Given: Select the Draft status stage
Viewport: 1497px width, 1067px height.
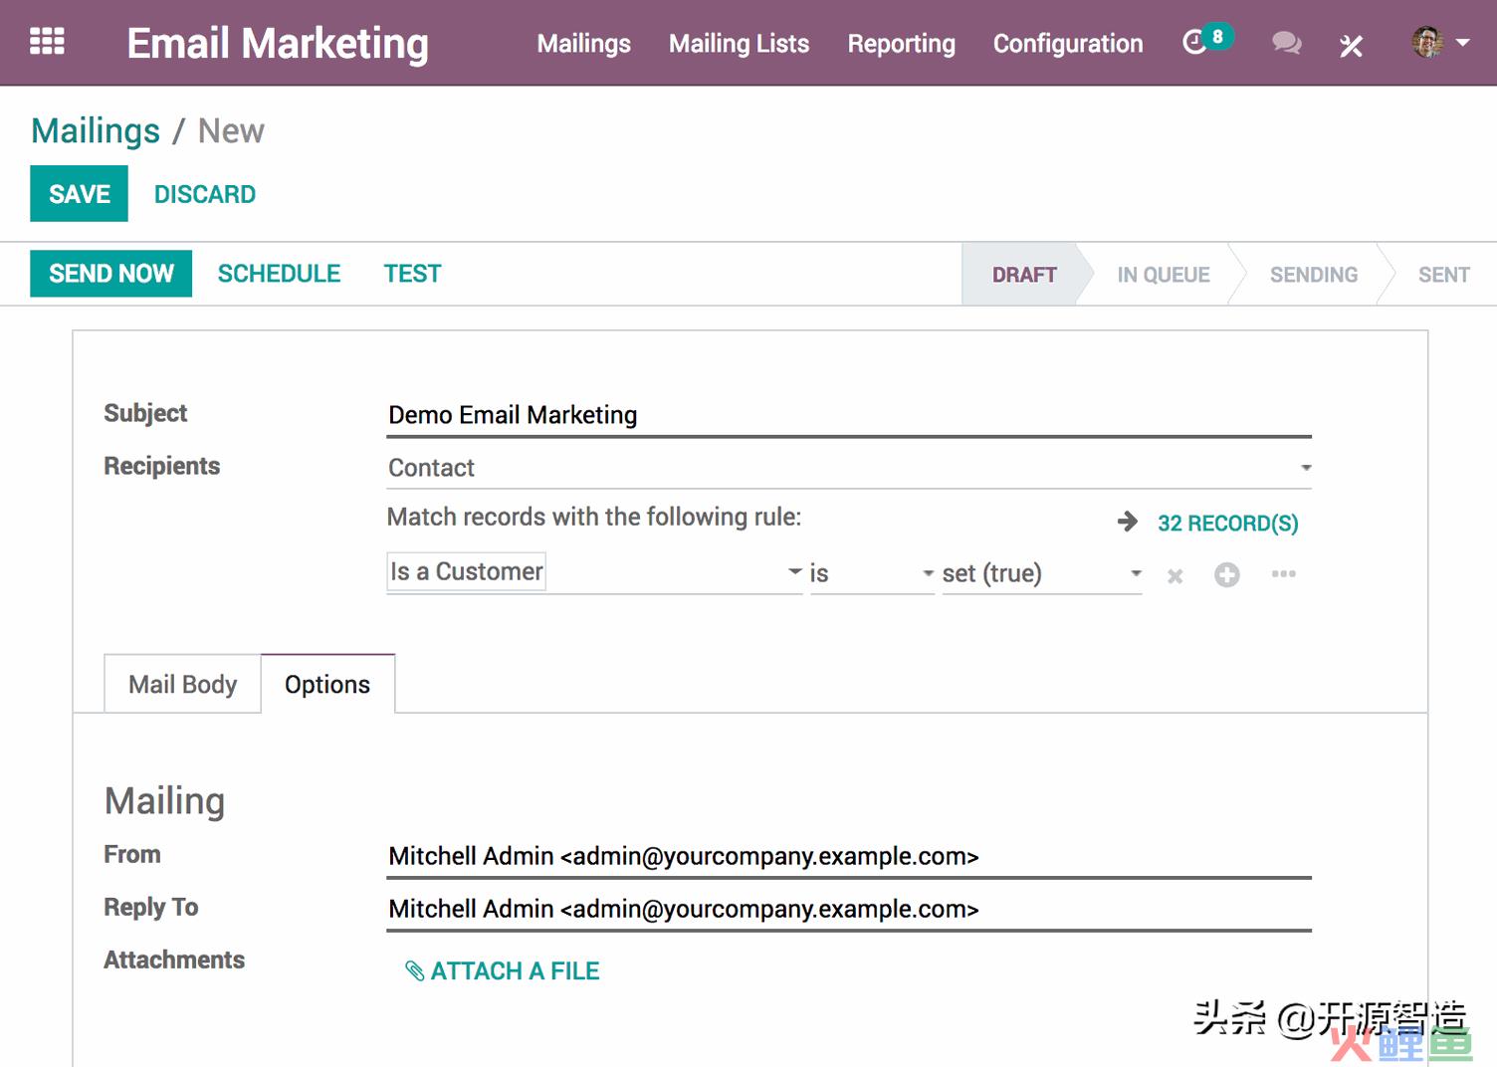Looking at the screenshot, I should 1023,275.
